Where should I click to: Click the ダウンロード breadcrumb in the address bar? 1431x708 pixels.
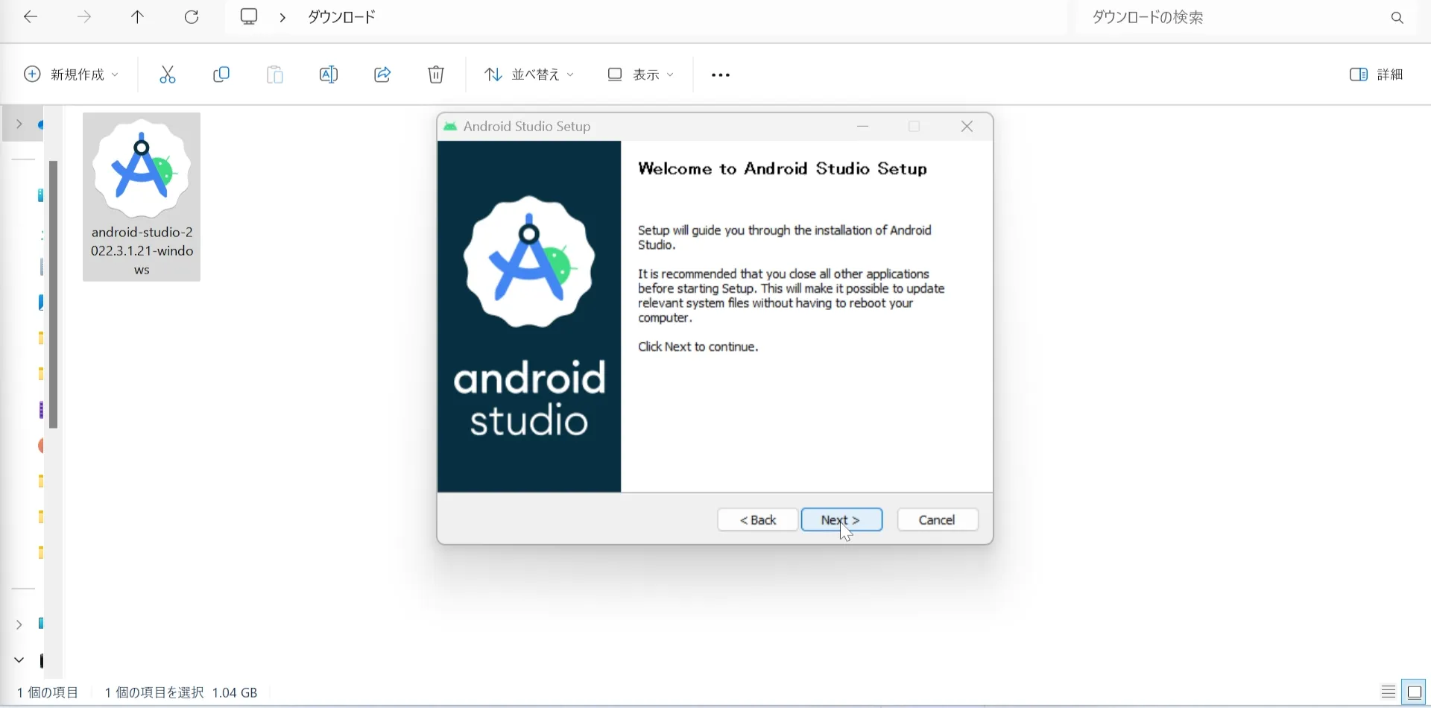342,17
